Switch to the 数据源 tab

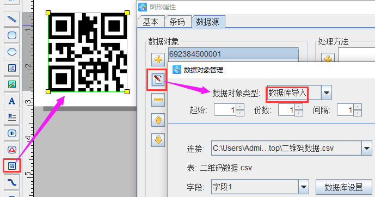207,22
